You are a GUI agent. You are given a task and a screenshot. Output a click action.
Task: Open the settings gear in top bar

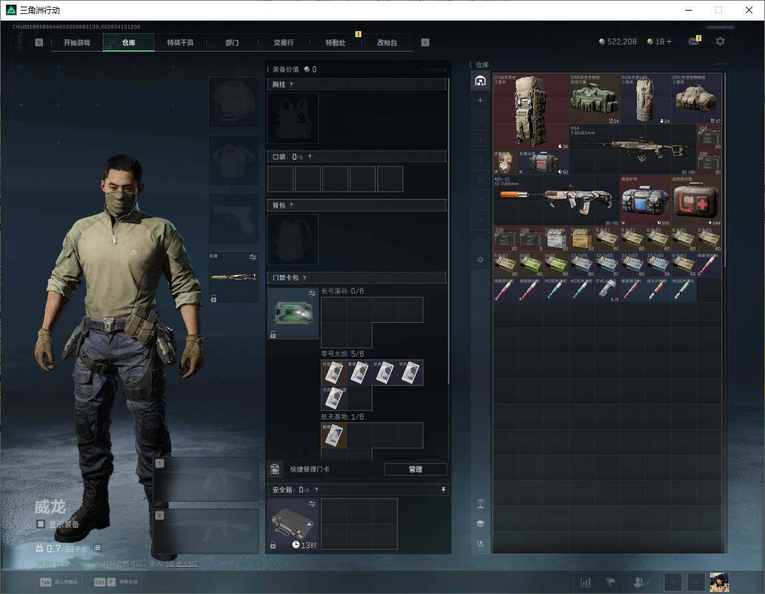[x=720, y=42]
